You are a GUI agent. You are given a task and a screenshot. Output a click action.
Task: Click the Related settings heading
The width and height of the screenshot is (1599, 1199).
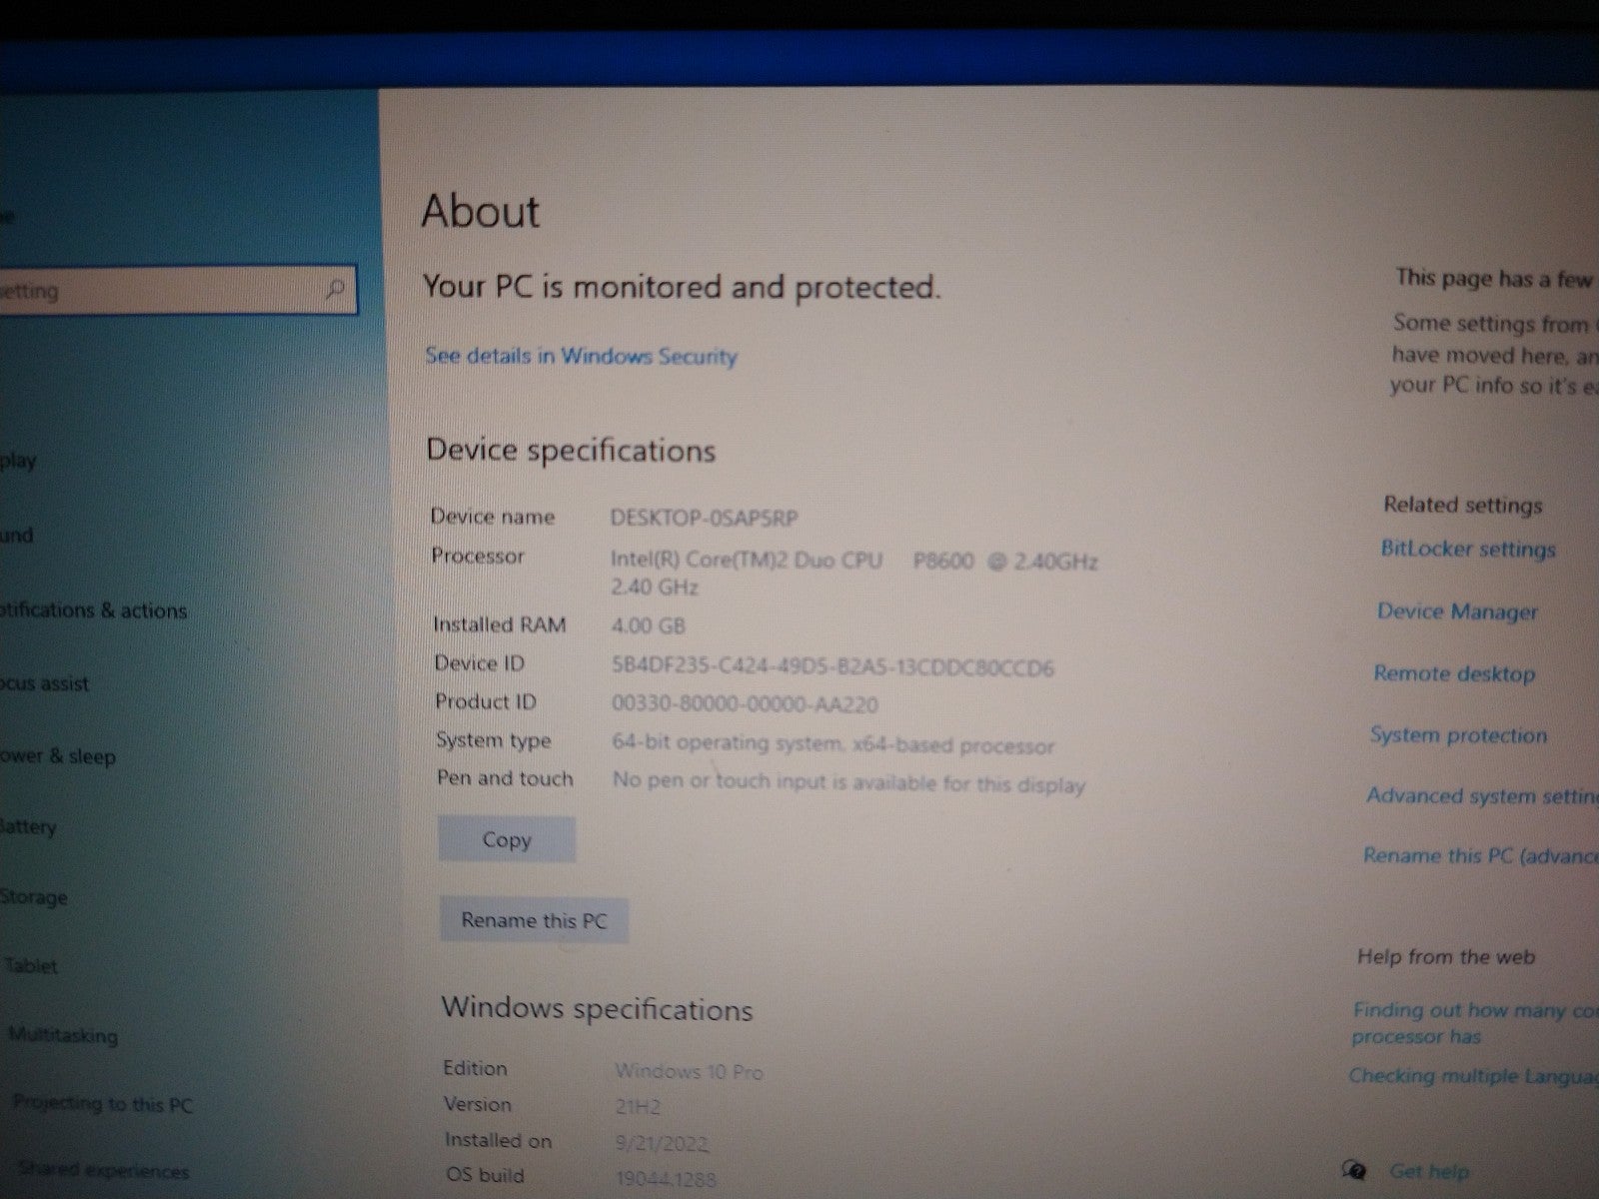click(x=1463, y=505)
